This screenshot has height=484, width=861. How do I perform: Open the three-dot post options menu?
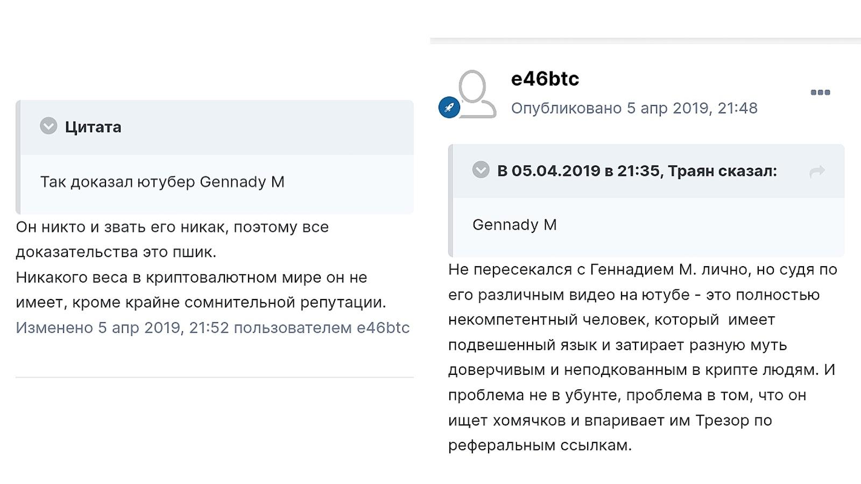[x=820, y=92]
